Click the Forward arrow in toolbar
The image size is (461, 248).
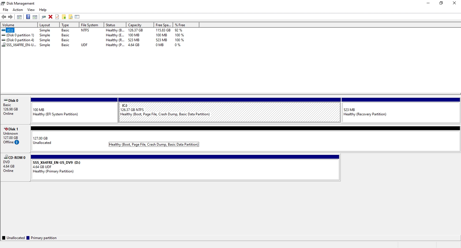[x=10, y=17]
